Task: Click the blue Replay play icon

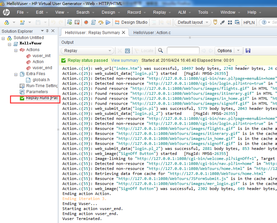Action: (x=108, y=22)
